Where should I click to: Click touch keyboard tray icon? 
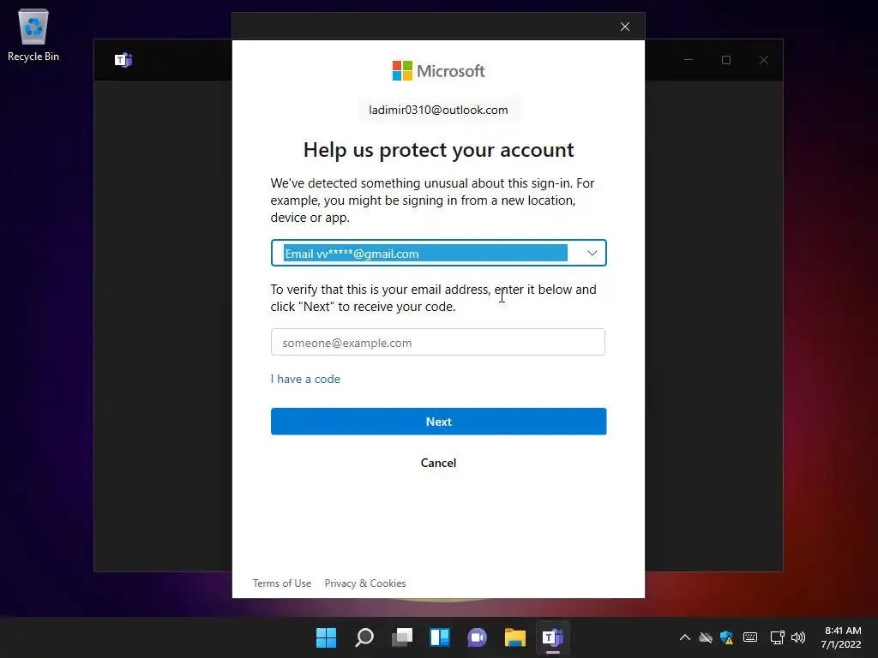[750, 637]
